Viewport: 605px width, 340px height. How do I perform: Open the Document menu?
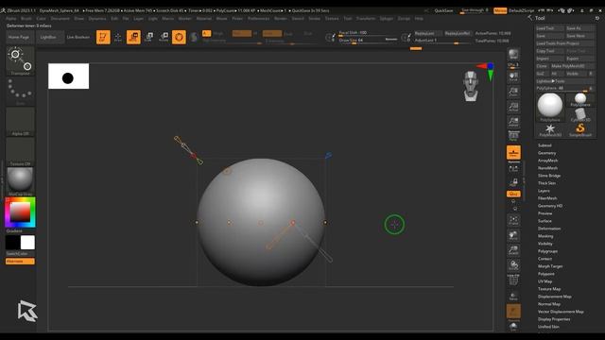(x=60, y=19)
